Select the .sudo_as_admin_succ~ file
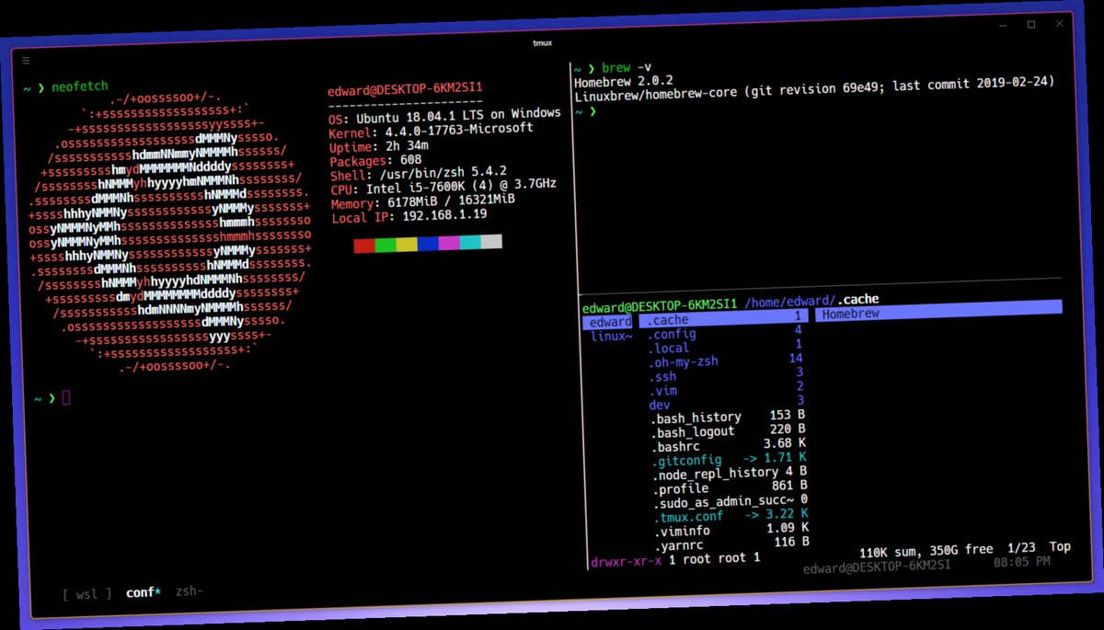This screenshot has height=630, width=1104. point(730,501)
